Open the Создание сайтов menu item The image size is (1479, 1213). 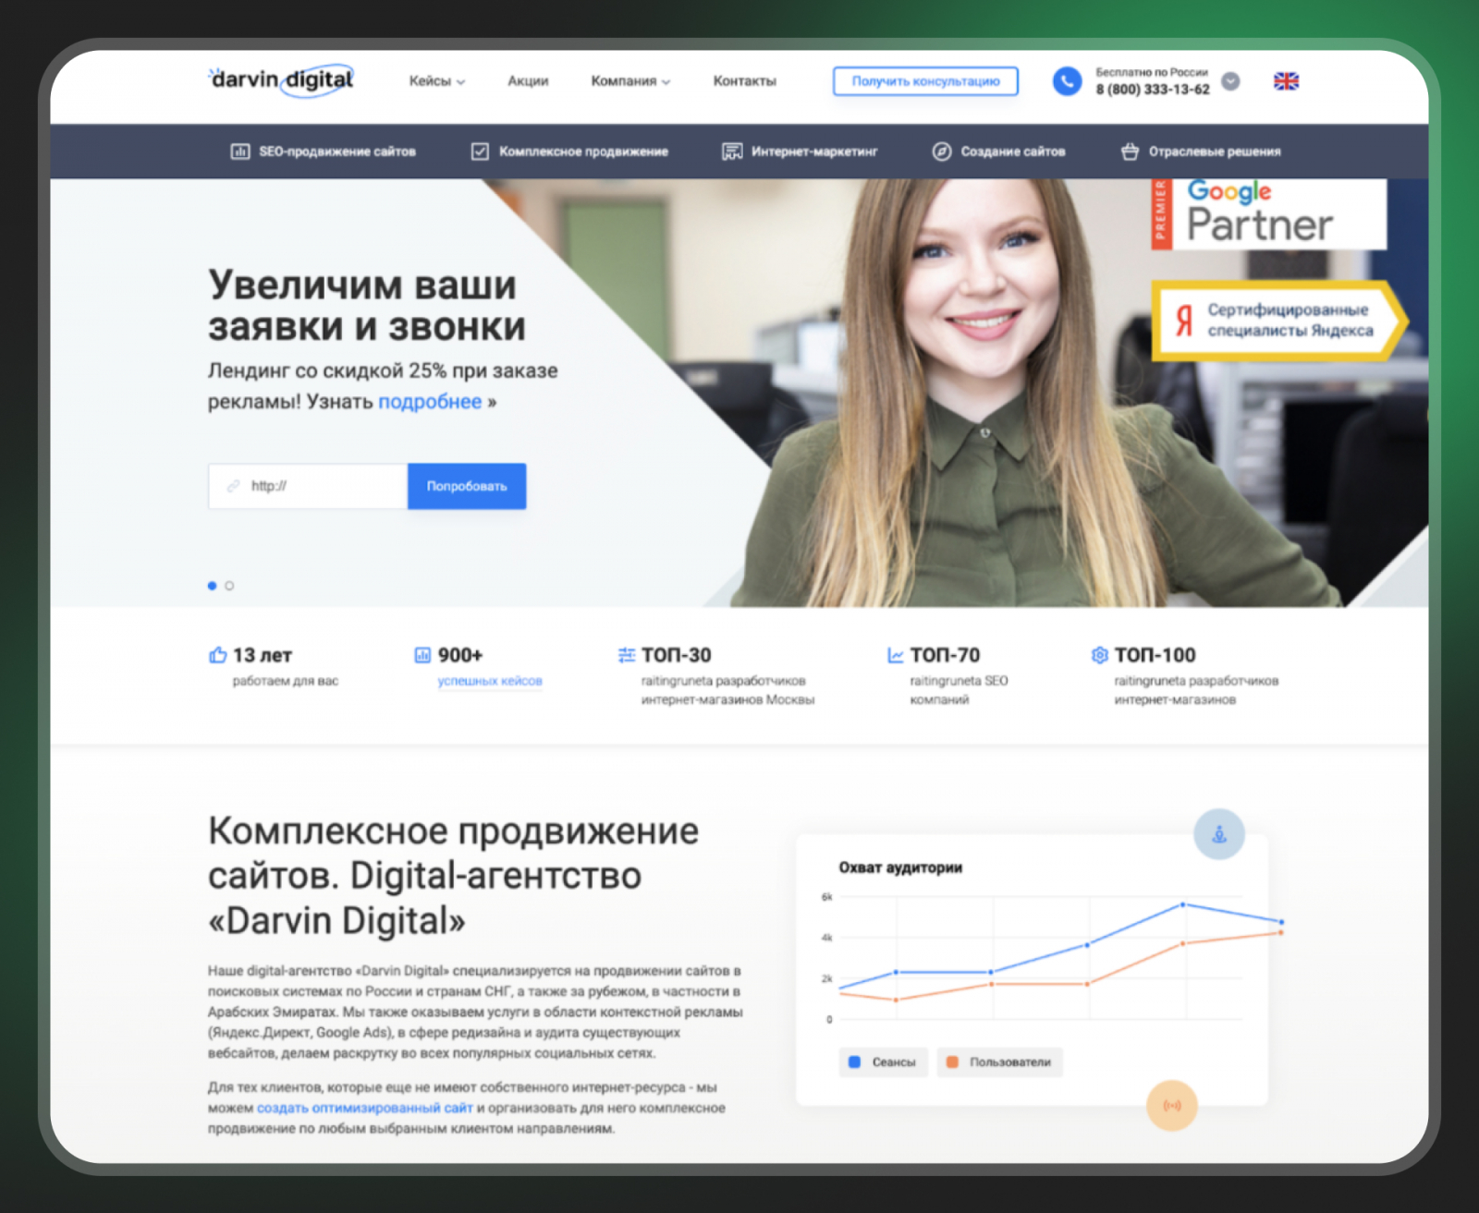998,152
